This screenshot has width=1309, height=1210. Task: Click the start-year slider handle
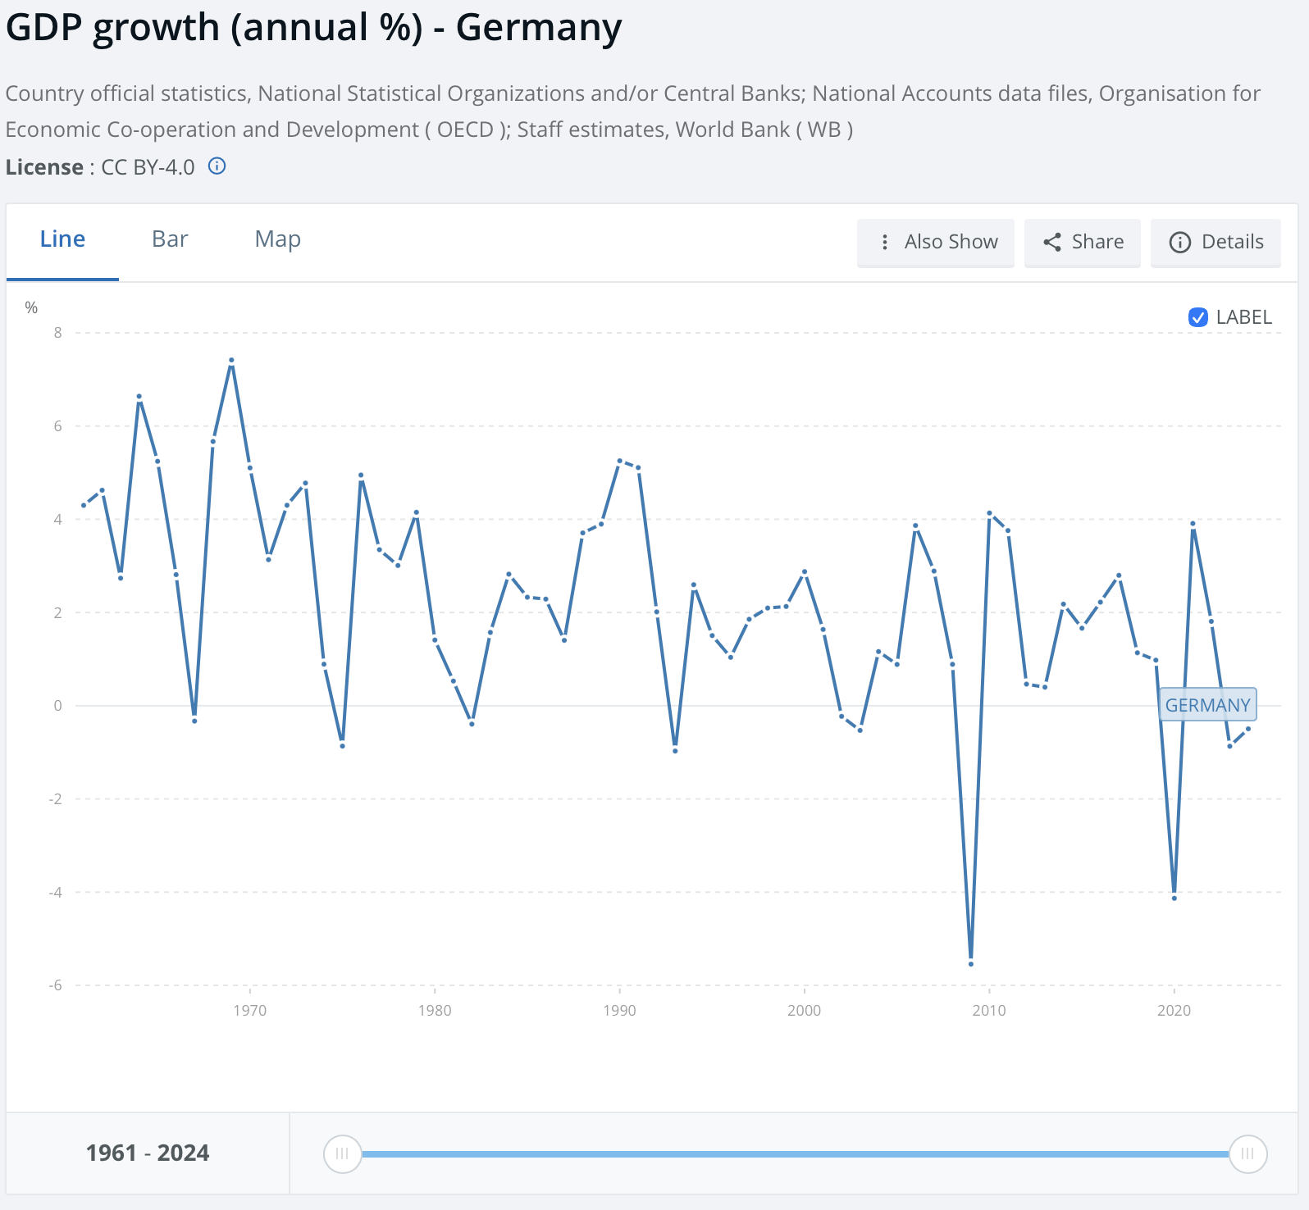(x=343, y=1154)
